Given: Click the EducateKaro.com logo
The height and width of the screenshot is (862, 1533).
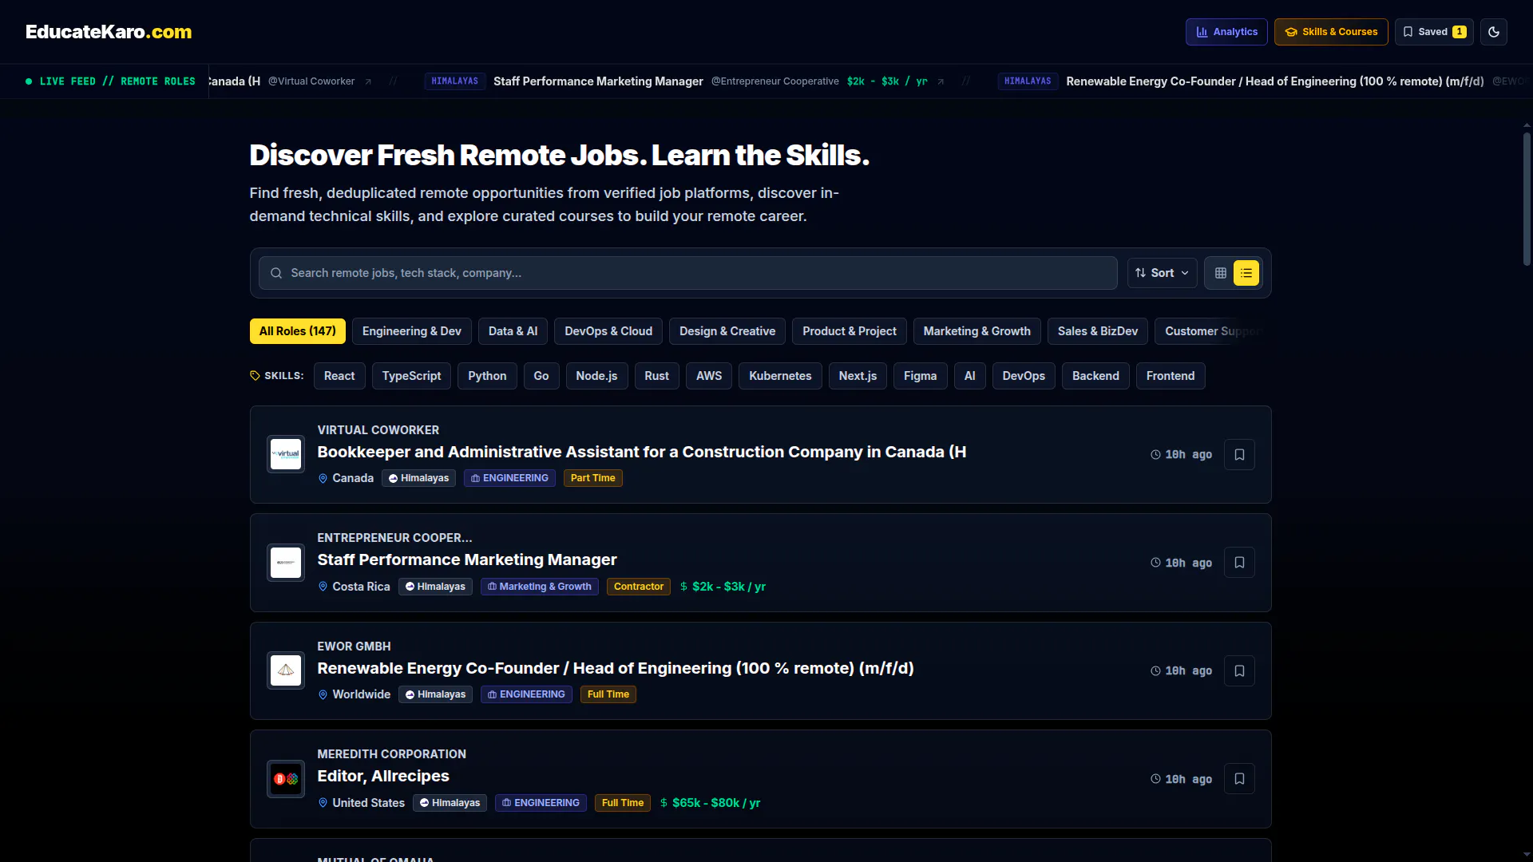Looking at the screenshot, I should 109,32.
